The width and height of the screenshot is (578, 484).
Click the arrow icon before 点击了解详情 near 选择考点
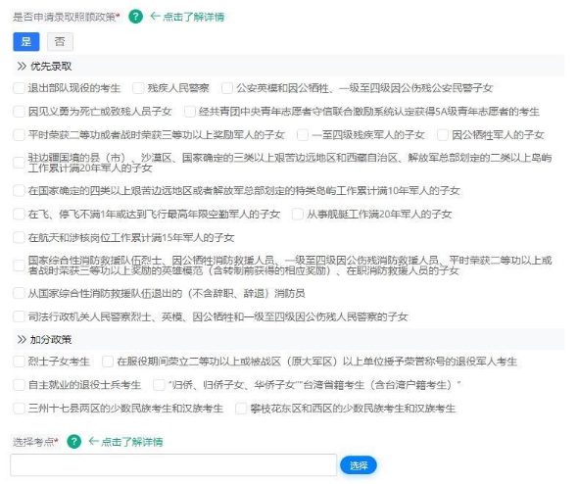pyautogui.click(x=94, y=441)
